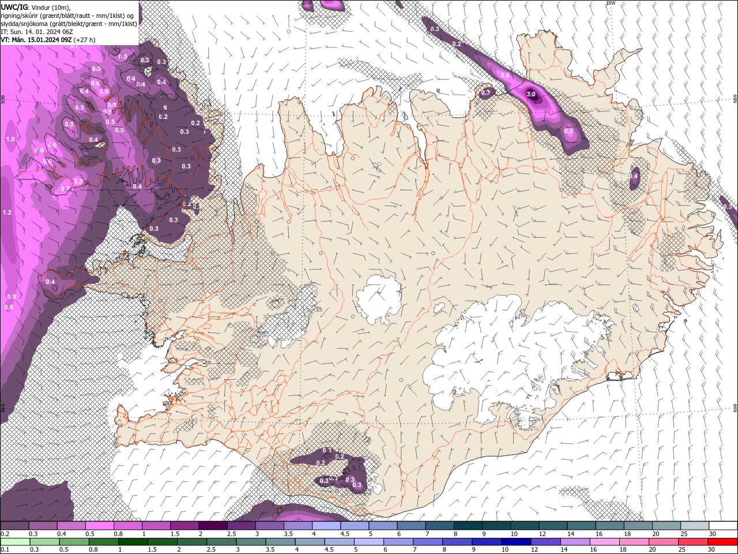The width and height of the screenshot is (738, 554).
Task: Select the palest green swatch labeled 0.1 in lower legend
Action: point(14,542)
